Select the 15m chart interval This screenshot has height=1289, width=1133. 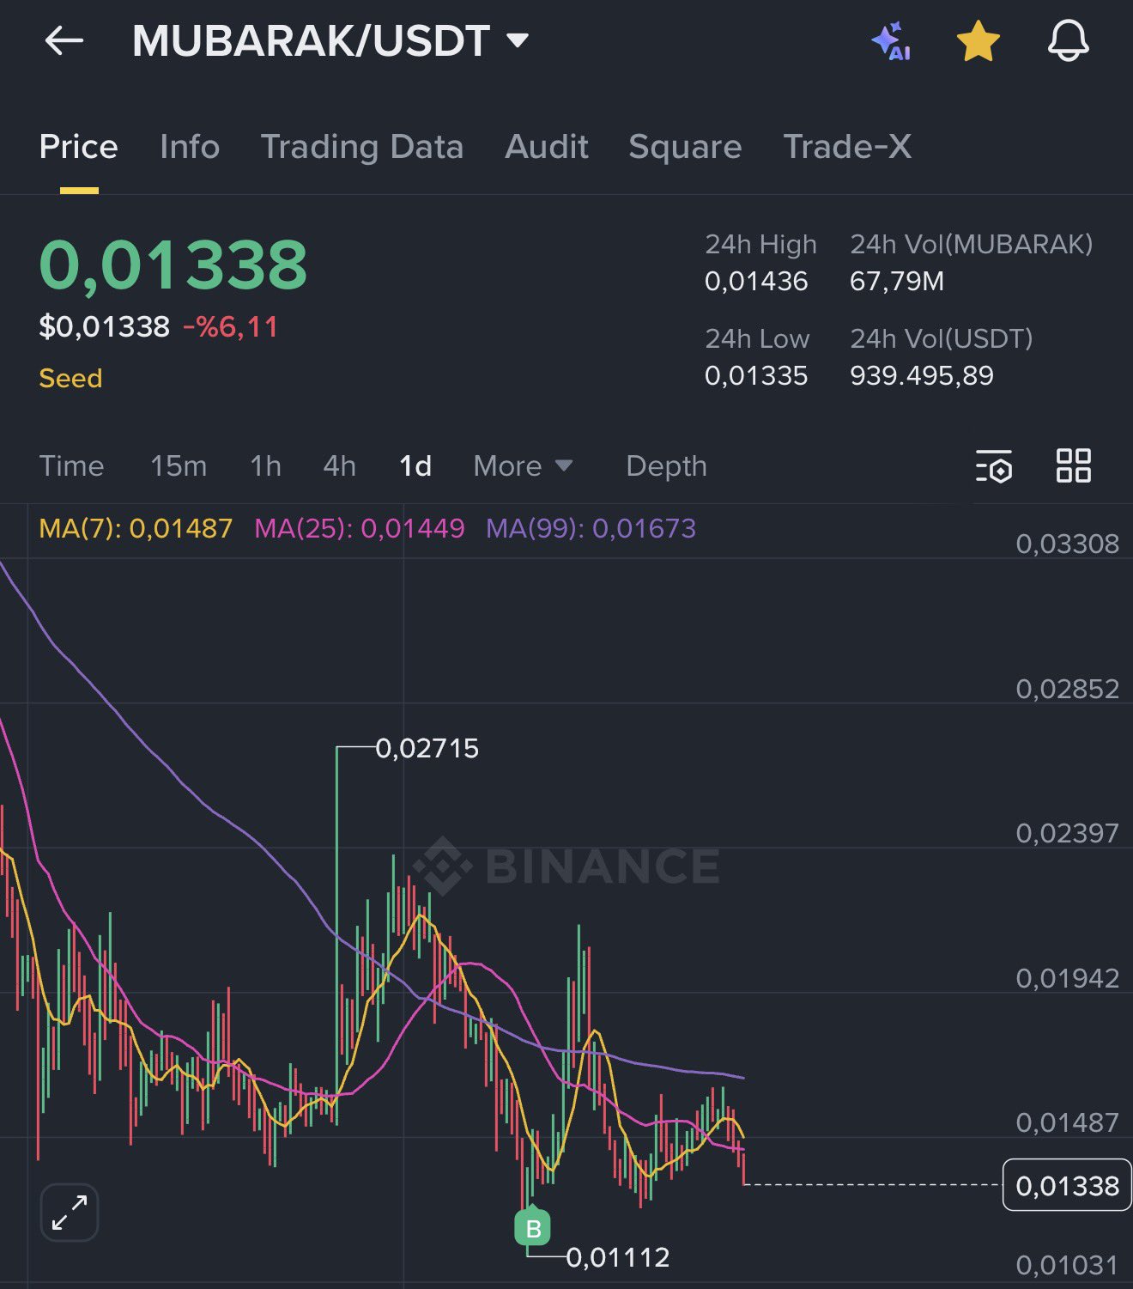[x=179, y=465]
